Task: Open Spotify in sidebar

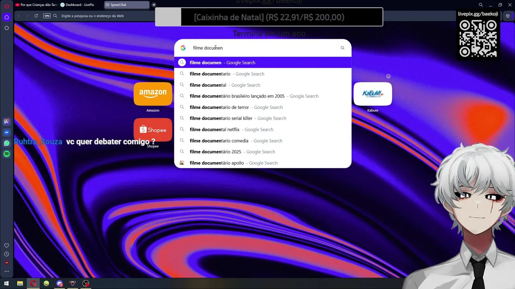Action: coord(6,154)
